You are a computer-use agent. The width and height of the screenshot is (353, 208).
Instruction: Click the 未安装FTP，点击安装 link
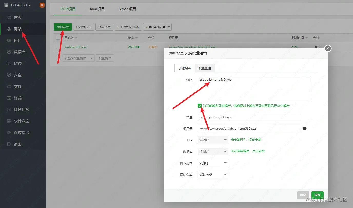tap(246, 140)
